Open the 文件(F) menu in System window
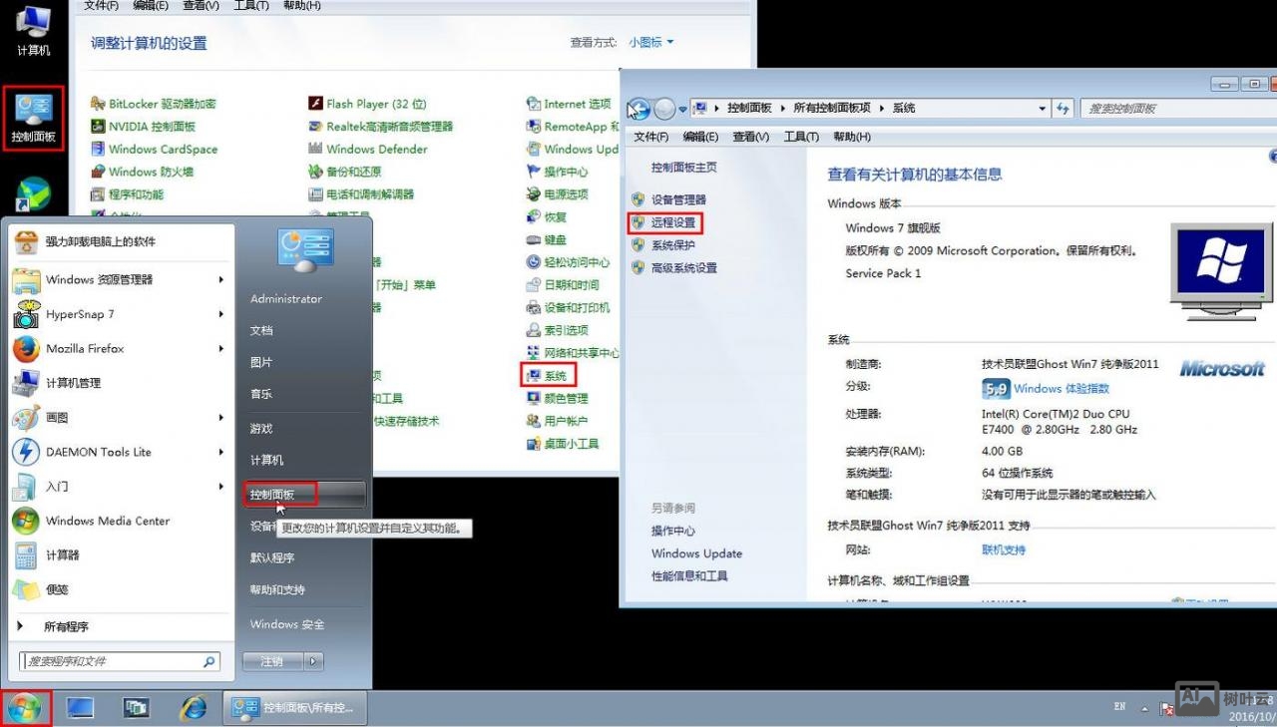This screenshot has width=1277, height=727. (x=650, y=137)
